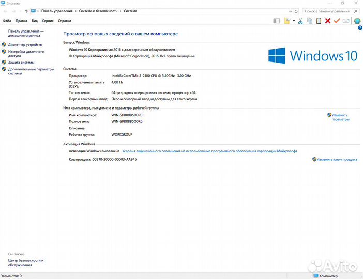
Task: Click Изменить ключ продукта link
Action: 337,159
